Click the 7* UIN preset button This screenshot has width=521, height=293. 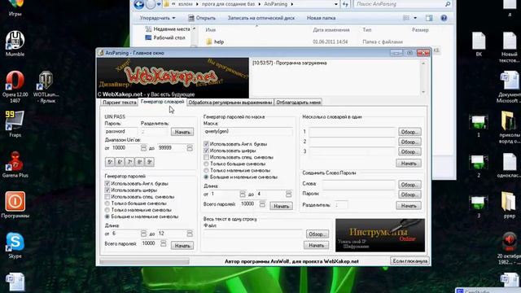click(130, 162)
